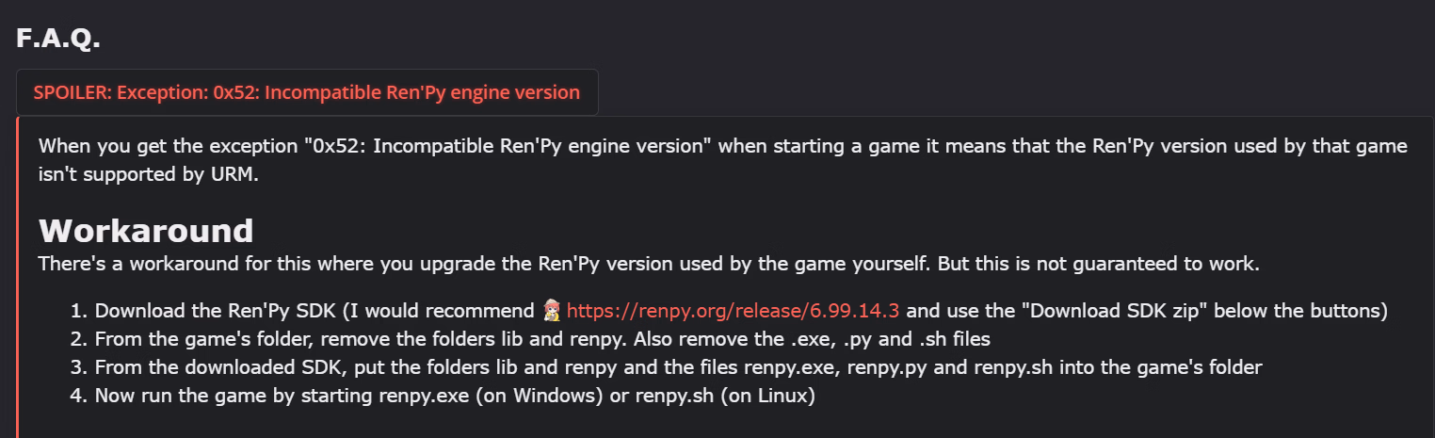This screenshot has height=438, width=1435.
Task: Click the Ren'Py mascot icon beside the link
Action: (553, 311)
